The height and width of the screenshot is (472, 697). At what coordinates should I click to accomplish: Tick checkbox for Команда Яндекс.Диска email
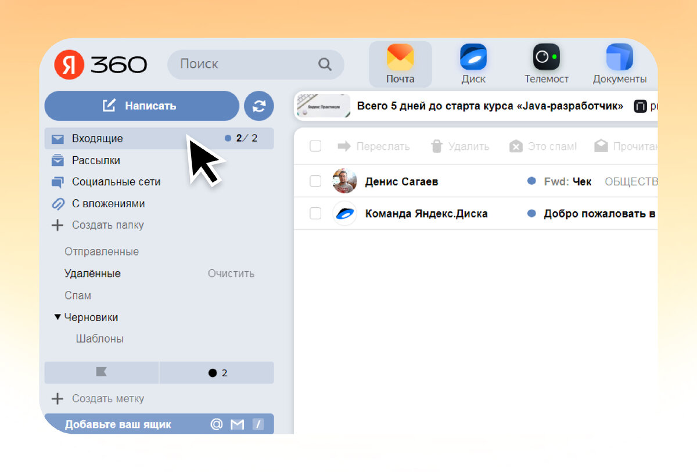pyautogui.click(x=315, y=214)
